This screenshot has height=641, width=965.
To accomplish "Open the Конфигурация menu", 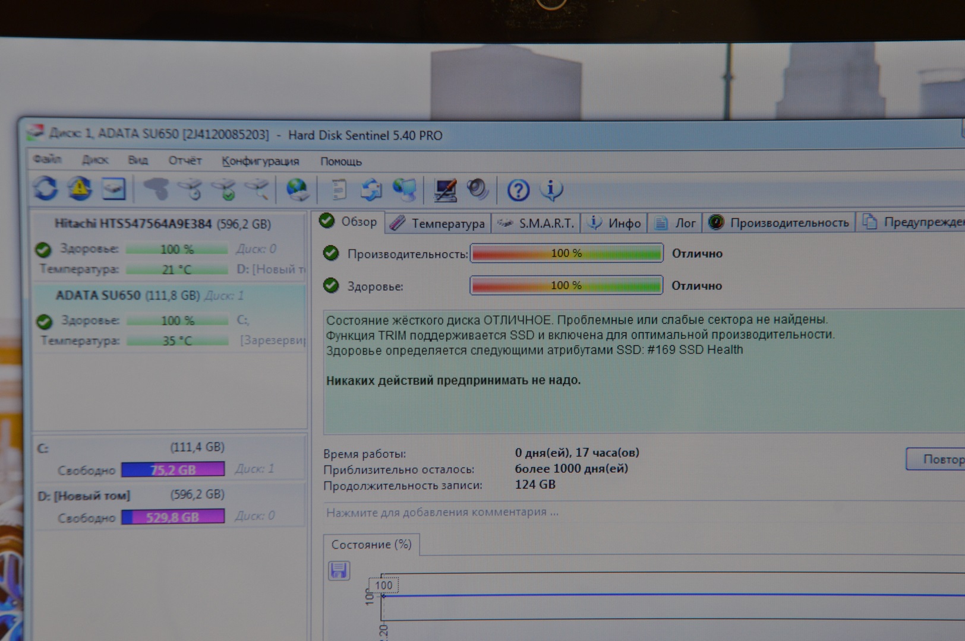I will [260, 161].
